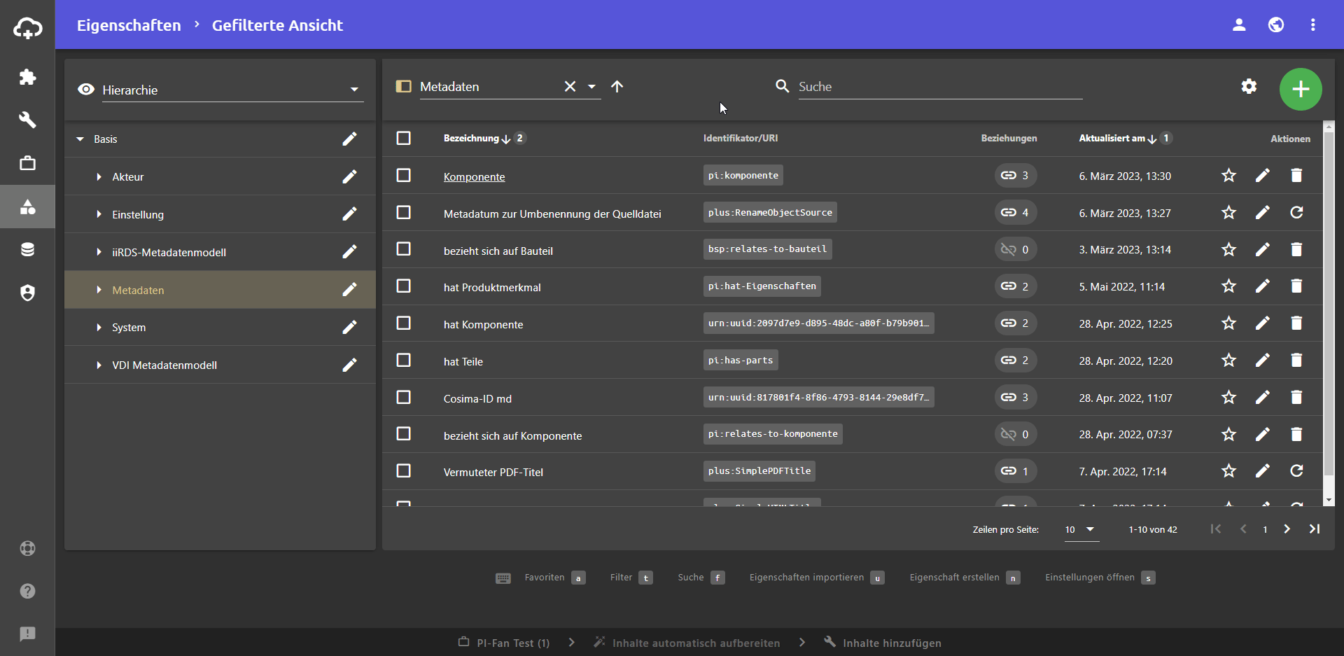The image size is (1344, 656).
Task: Open PI-Fan Test (1) workflow step
Action: [x=504, y=643]
